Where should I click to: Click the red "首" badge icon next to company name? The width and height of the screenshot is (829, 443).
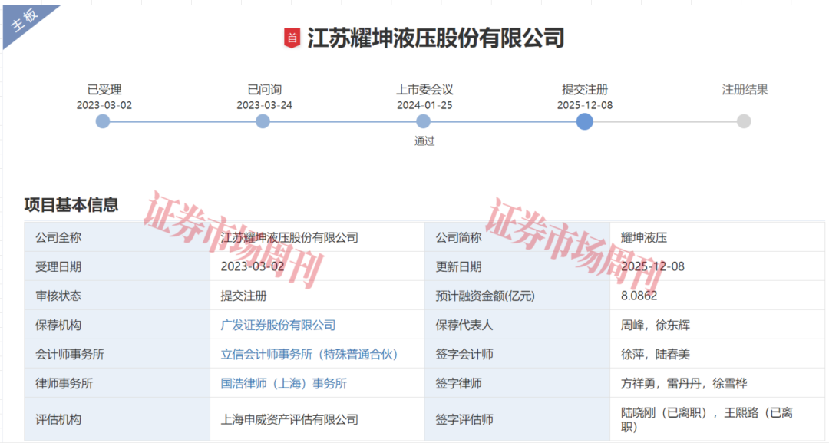coord(292,36)
